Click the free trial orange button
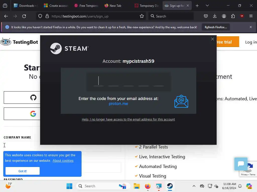 point(228,42)
